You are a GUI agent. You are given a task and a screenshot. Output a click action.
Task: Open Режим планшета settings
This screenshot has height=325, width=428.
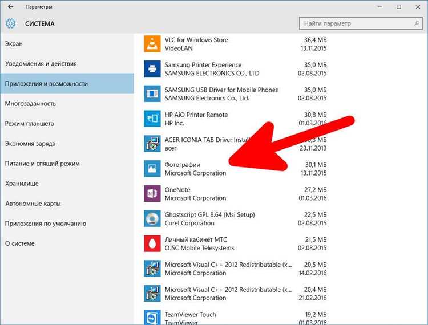67,124
